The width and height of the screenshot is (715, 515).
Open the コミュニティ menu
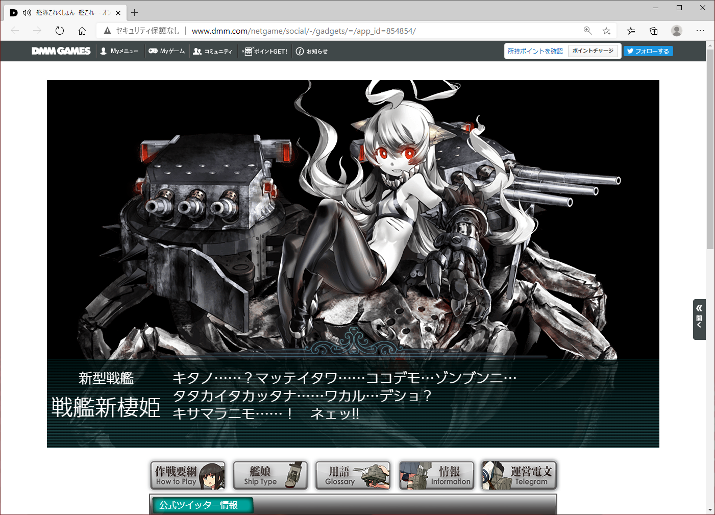point(213,51)
